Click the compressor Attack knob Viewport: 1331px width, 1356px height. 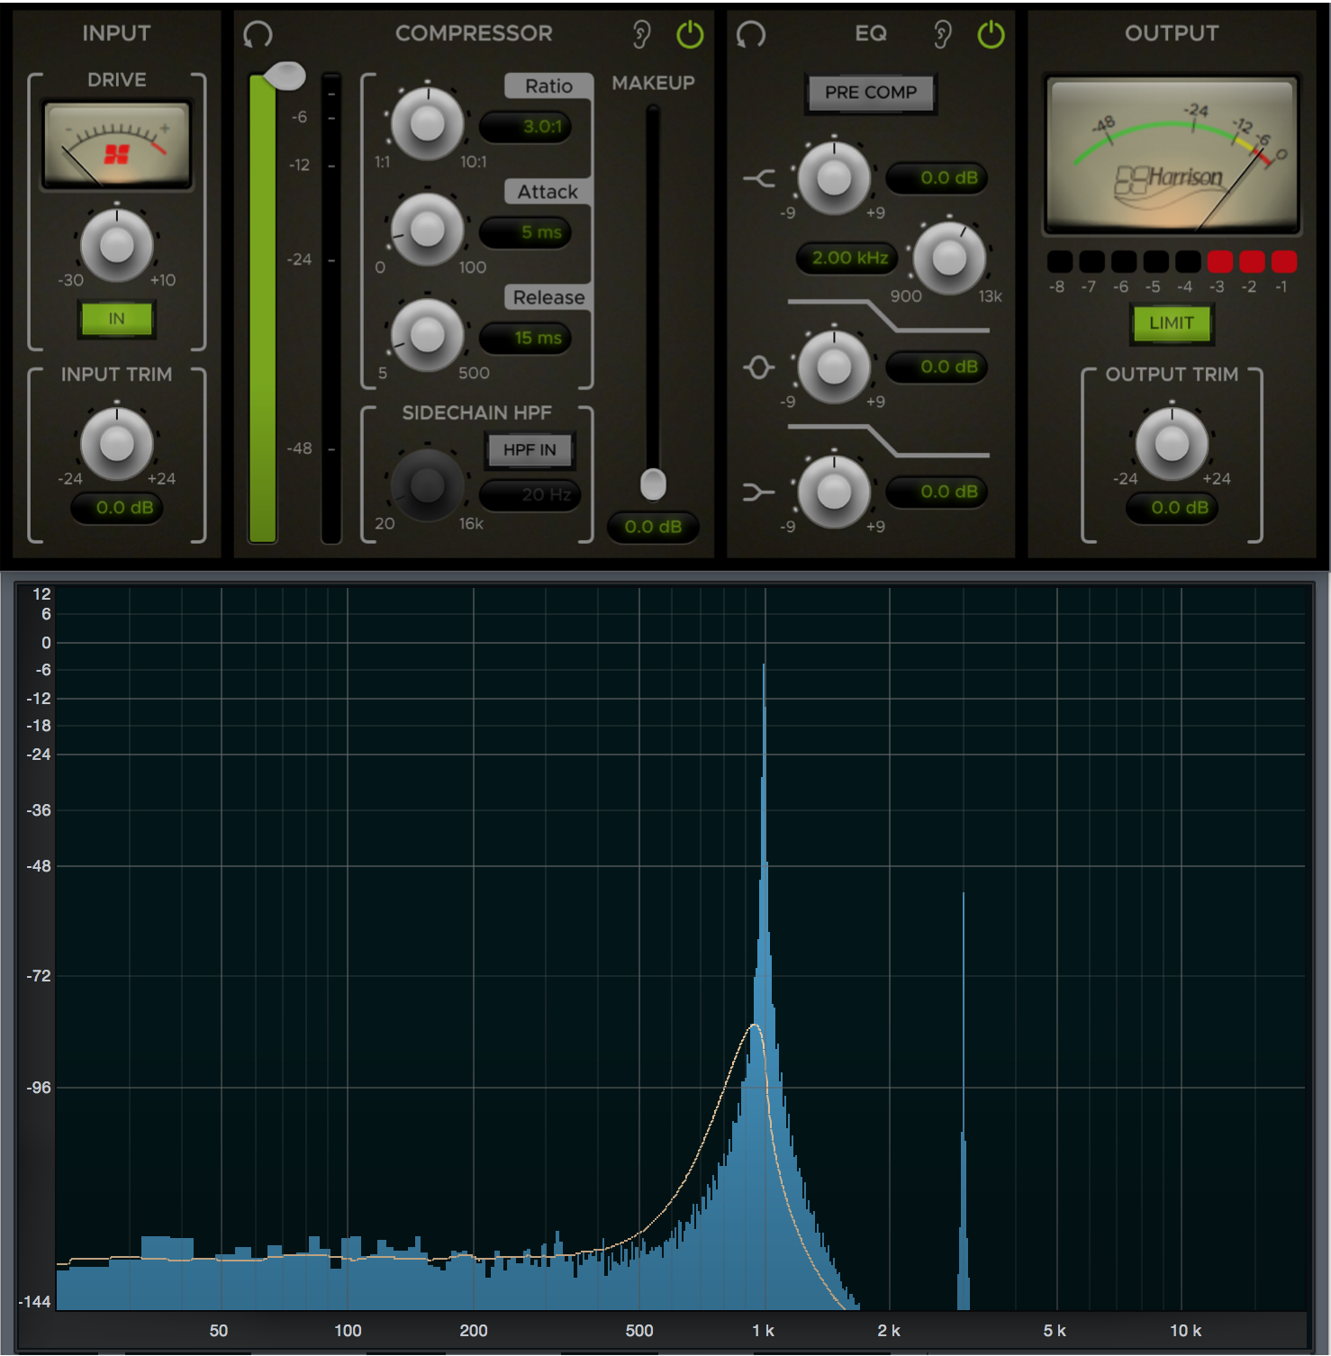click(x=428, y=229)
